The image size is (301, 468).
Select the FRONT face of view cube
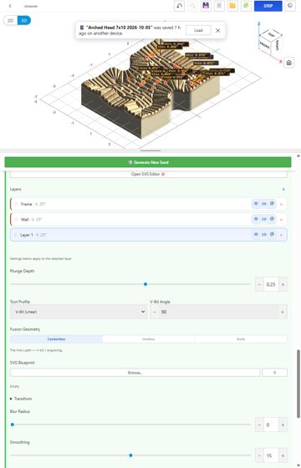point(264,45)
